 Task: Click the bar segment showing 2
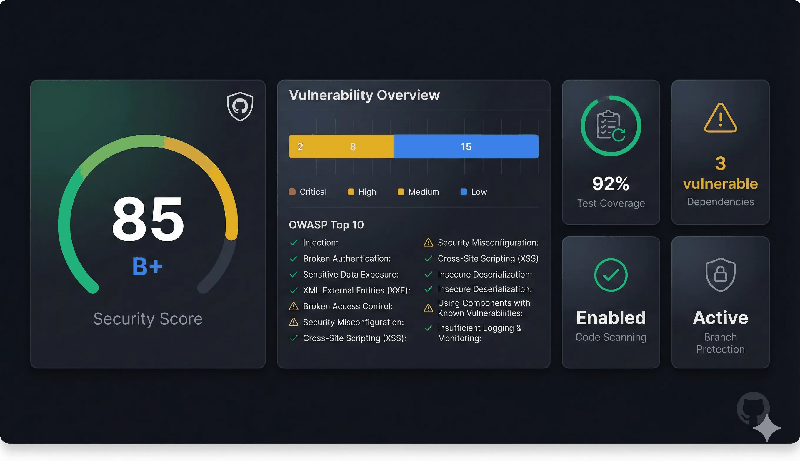tap(300, 147)
